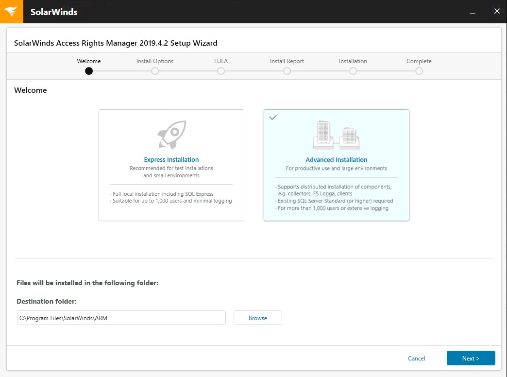Select the Express Installation rocket icon
This screenshot has width=507, height=377.
tap(172, 135)
